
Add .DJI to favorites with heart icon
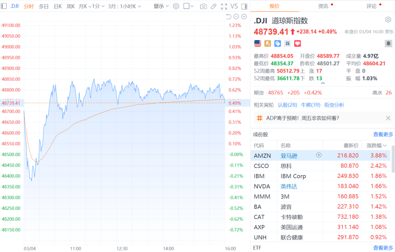pyautogui.click(x=297, y=43)
